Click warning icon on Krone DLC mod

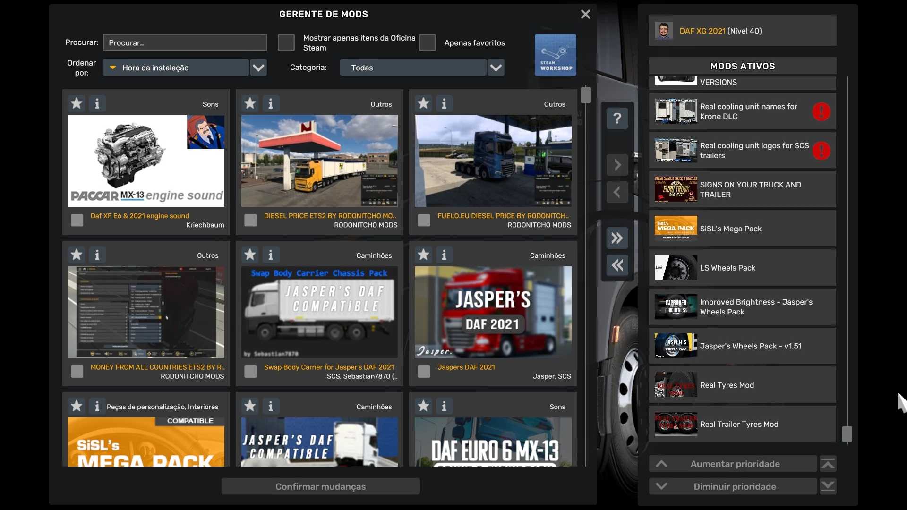821,112
